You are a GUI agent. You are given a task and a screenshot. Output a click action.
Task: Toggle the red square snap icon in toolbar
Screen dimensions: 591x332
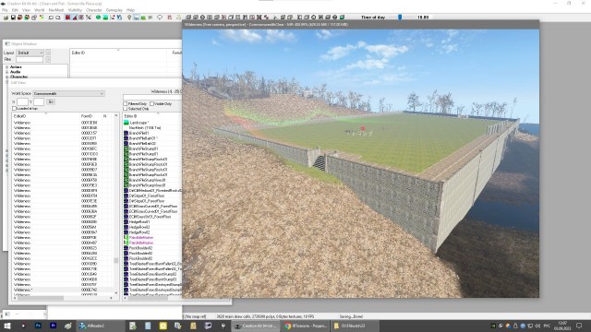pos(67,18)
